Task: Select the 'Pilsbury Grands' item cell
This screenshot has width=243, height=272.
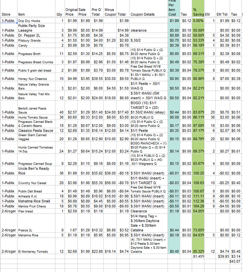Action: 36,41
